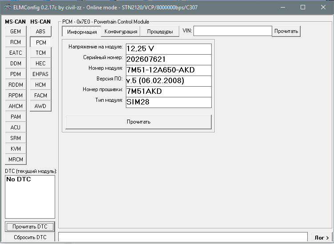Click module type field SIM28
Viewport: 334px width, 244px height.
[169, 102]
